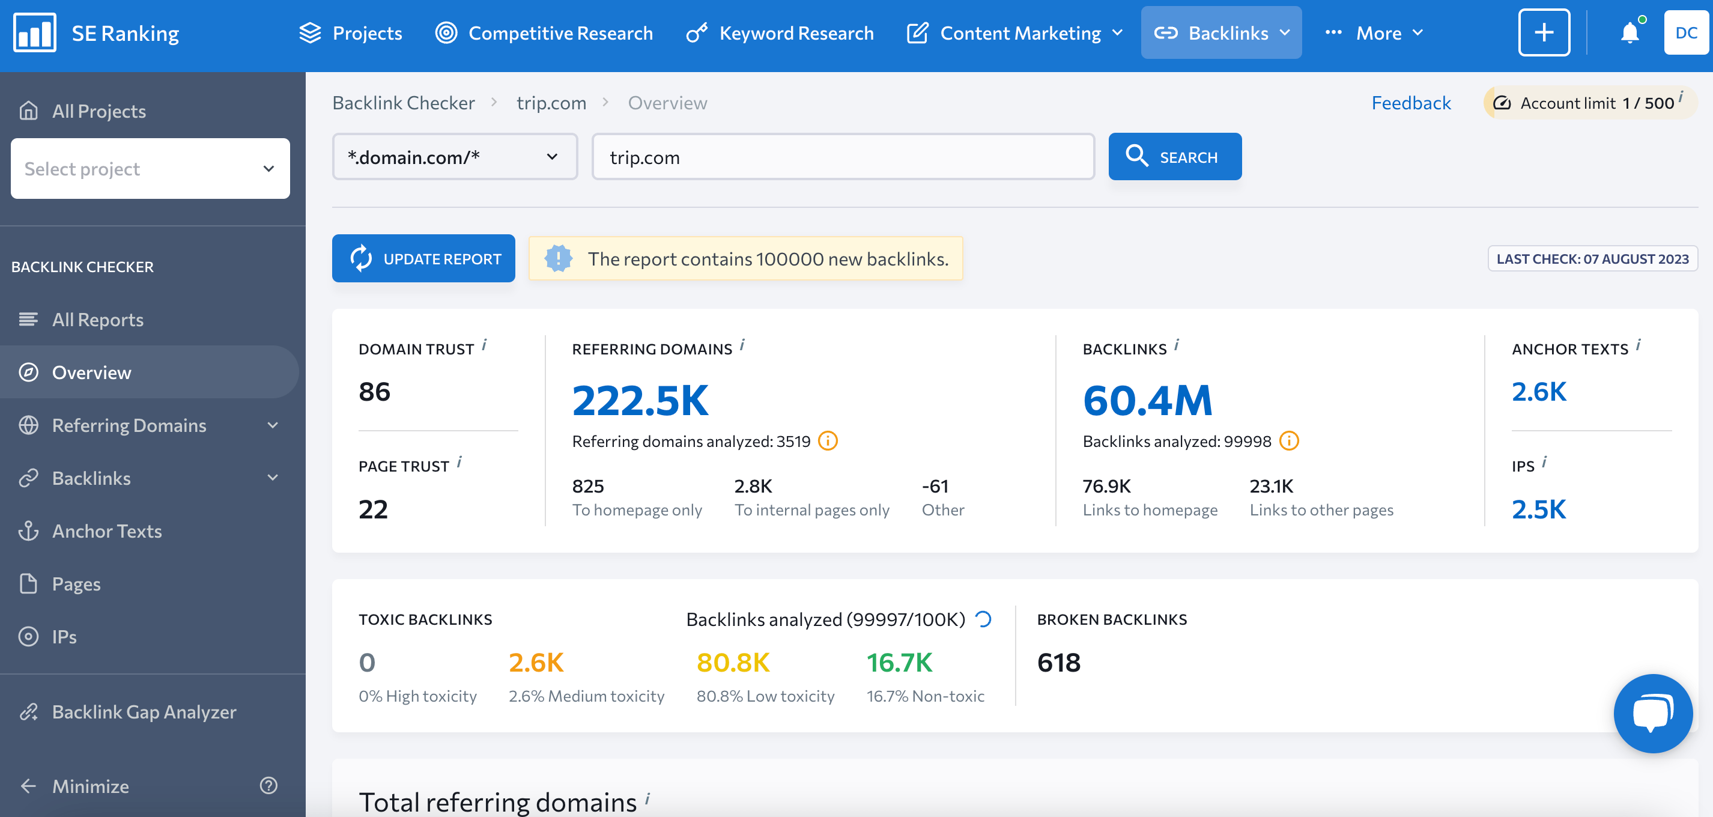1713x817 pixels.
Task: Click the Feedback link
Action: point(1411,103)
